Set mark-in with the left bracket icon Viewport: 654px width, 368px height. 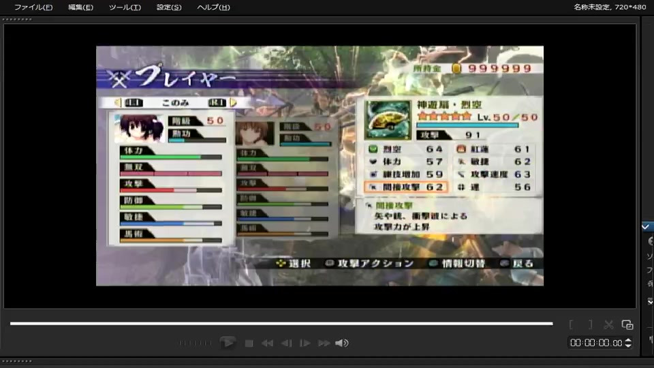tap(571, 324)
